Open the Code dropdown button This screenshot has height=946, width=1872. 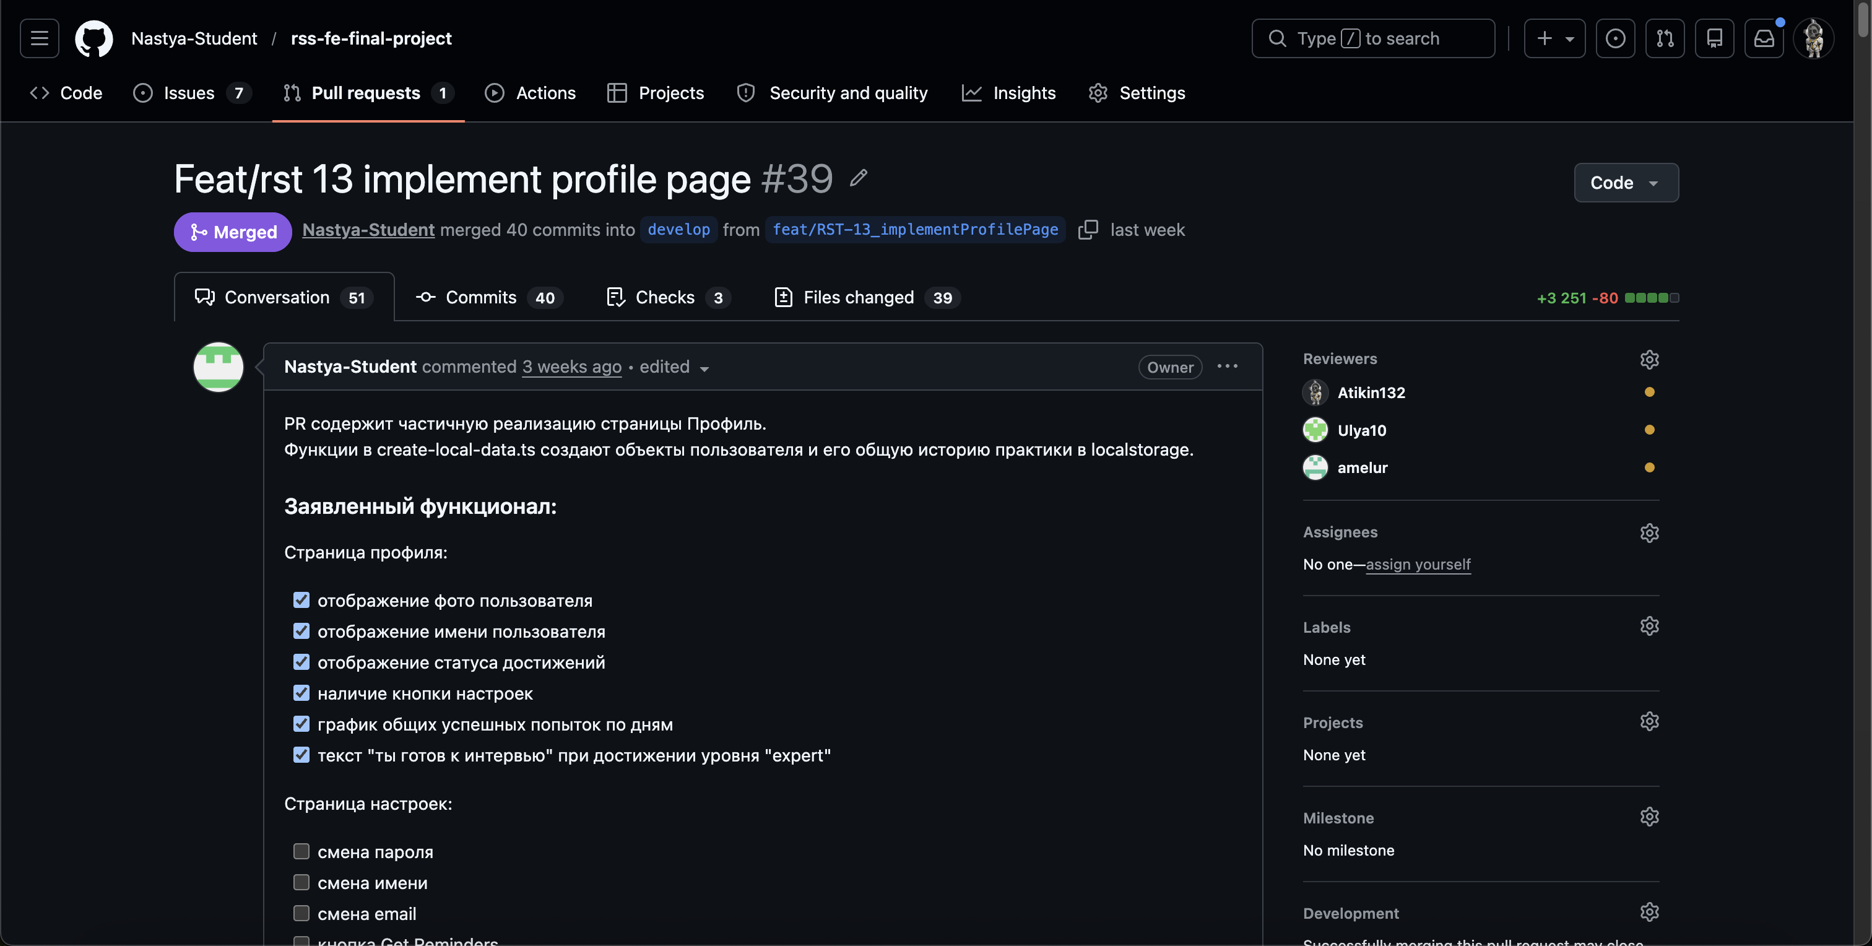[1626, 183]
